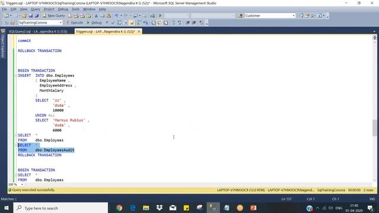Screen dimensions: 379x213
Task: Click the Debug button in SQL toolbar
Action: tap(94, 22)
